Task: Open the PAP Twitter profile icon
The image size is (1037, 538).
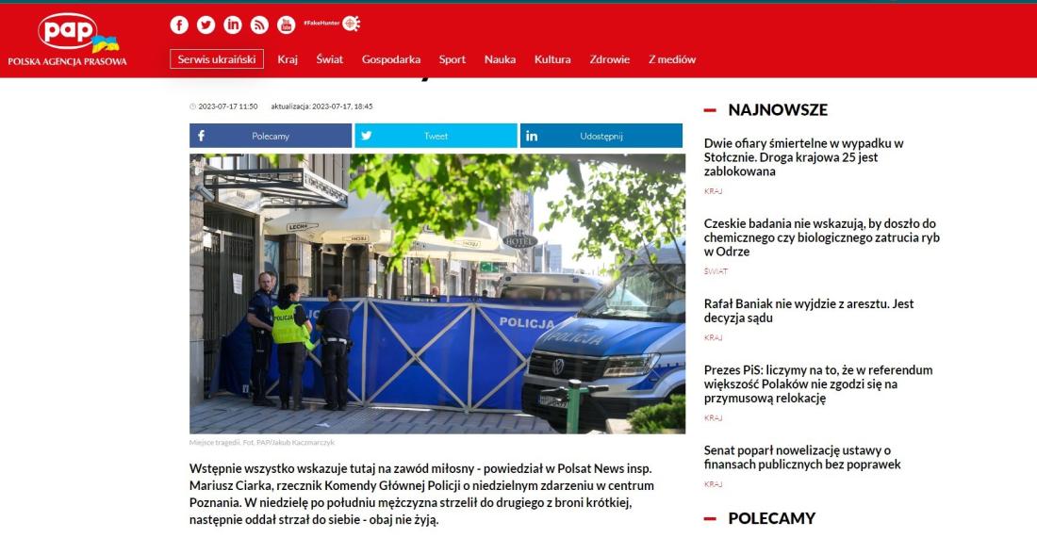Action: [x=206, y=25]
